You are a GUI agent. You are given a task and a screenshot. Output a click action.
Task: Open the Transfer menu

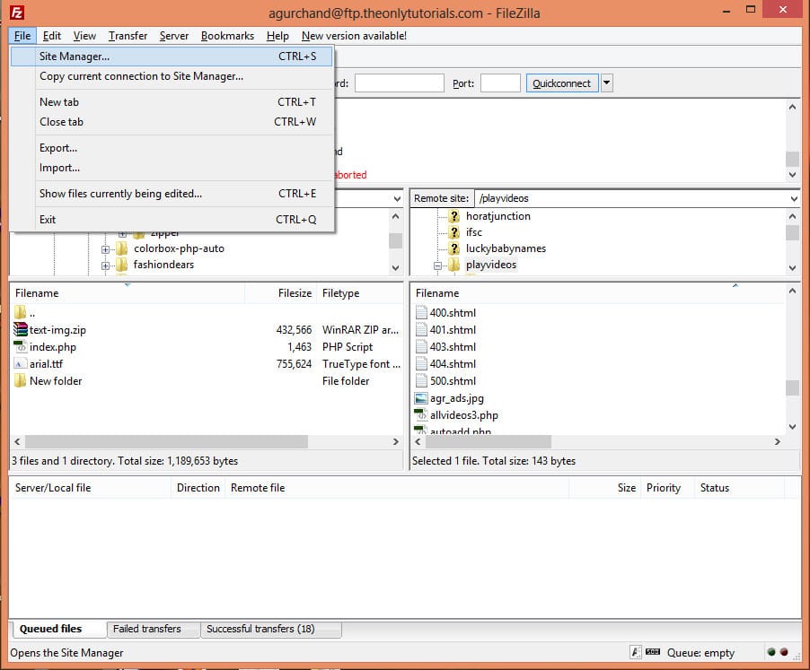pyautogui.click(x=128, y=36)
